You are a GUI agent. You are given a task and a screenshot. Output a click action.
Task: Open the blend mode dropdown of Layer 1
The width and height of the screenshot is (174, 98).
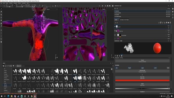(x=169, y=26)
